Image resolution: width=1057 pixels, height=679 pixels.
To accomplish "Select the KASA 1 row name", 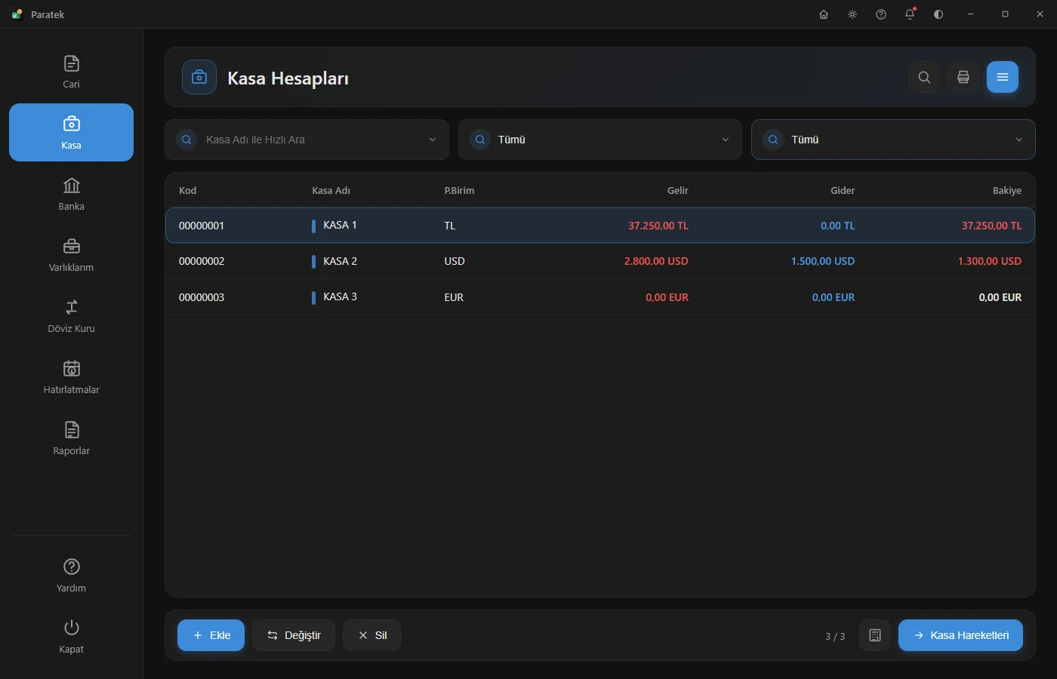I will 340,225.
